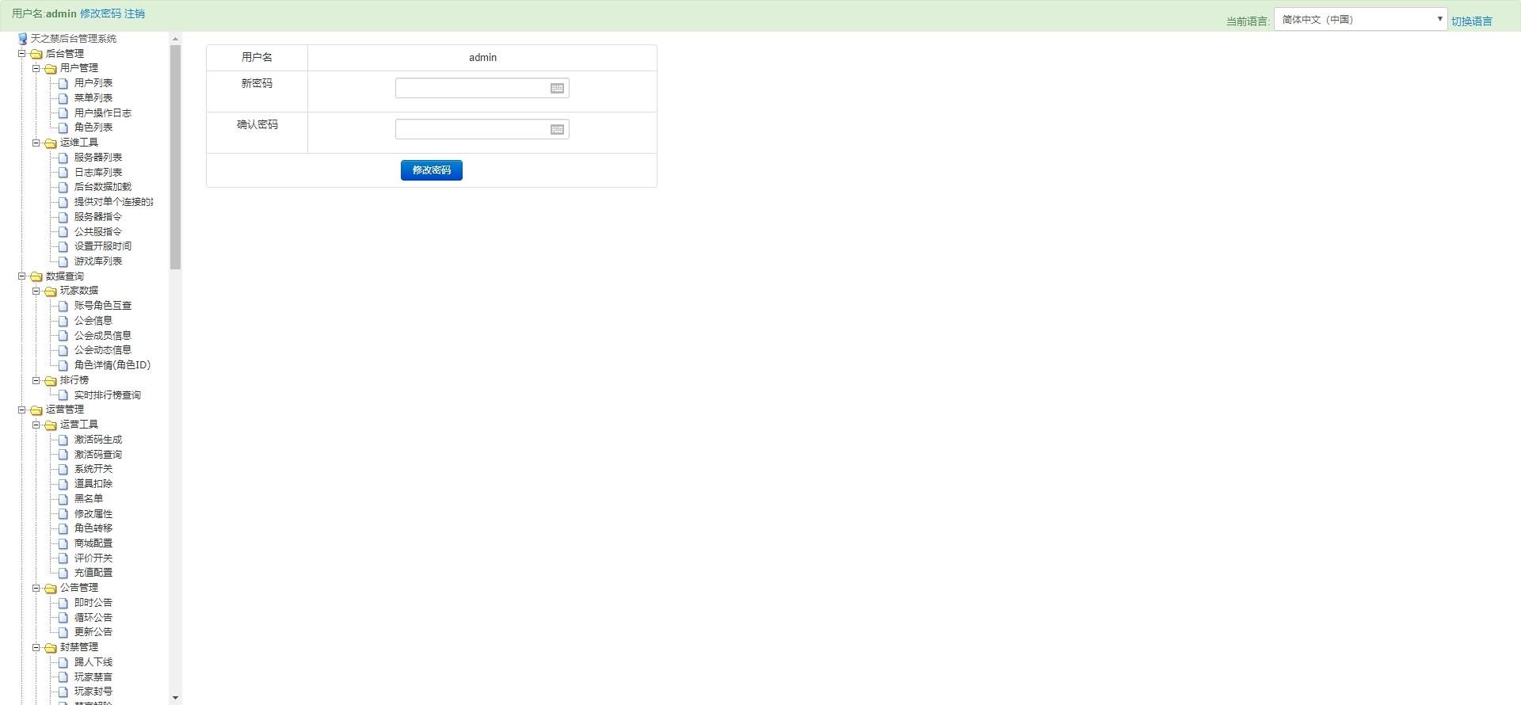Click the 注销 logout link

click(135, 13)
